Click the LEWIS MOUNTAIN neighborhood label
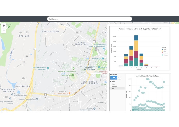 coord(82,43)
